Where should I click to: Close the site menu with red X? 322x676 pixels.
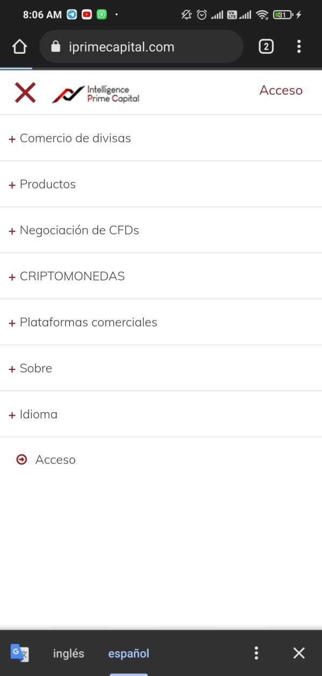click(25, 93)
